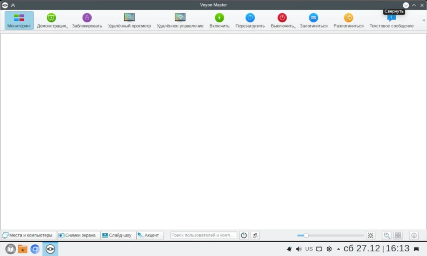Click the user and computer search field
The height and width of the screenshot is (256, 427).
[x=203, y=235]
